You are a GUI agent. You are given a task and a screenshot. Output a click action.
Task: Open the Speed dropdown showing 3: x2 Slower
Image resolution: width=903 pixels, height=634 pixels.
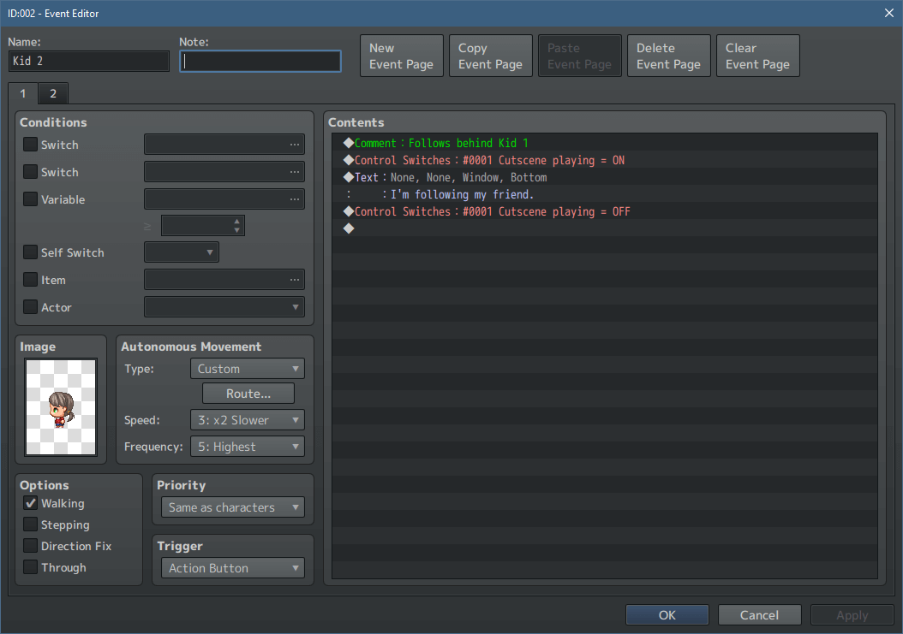pyautogui.click(x=247, y=419)
